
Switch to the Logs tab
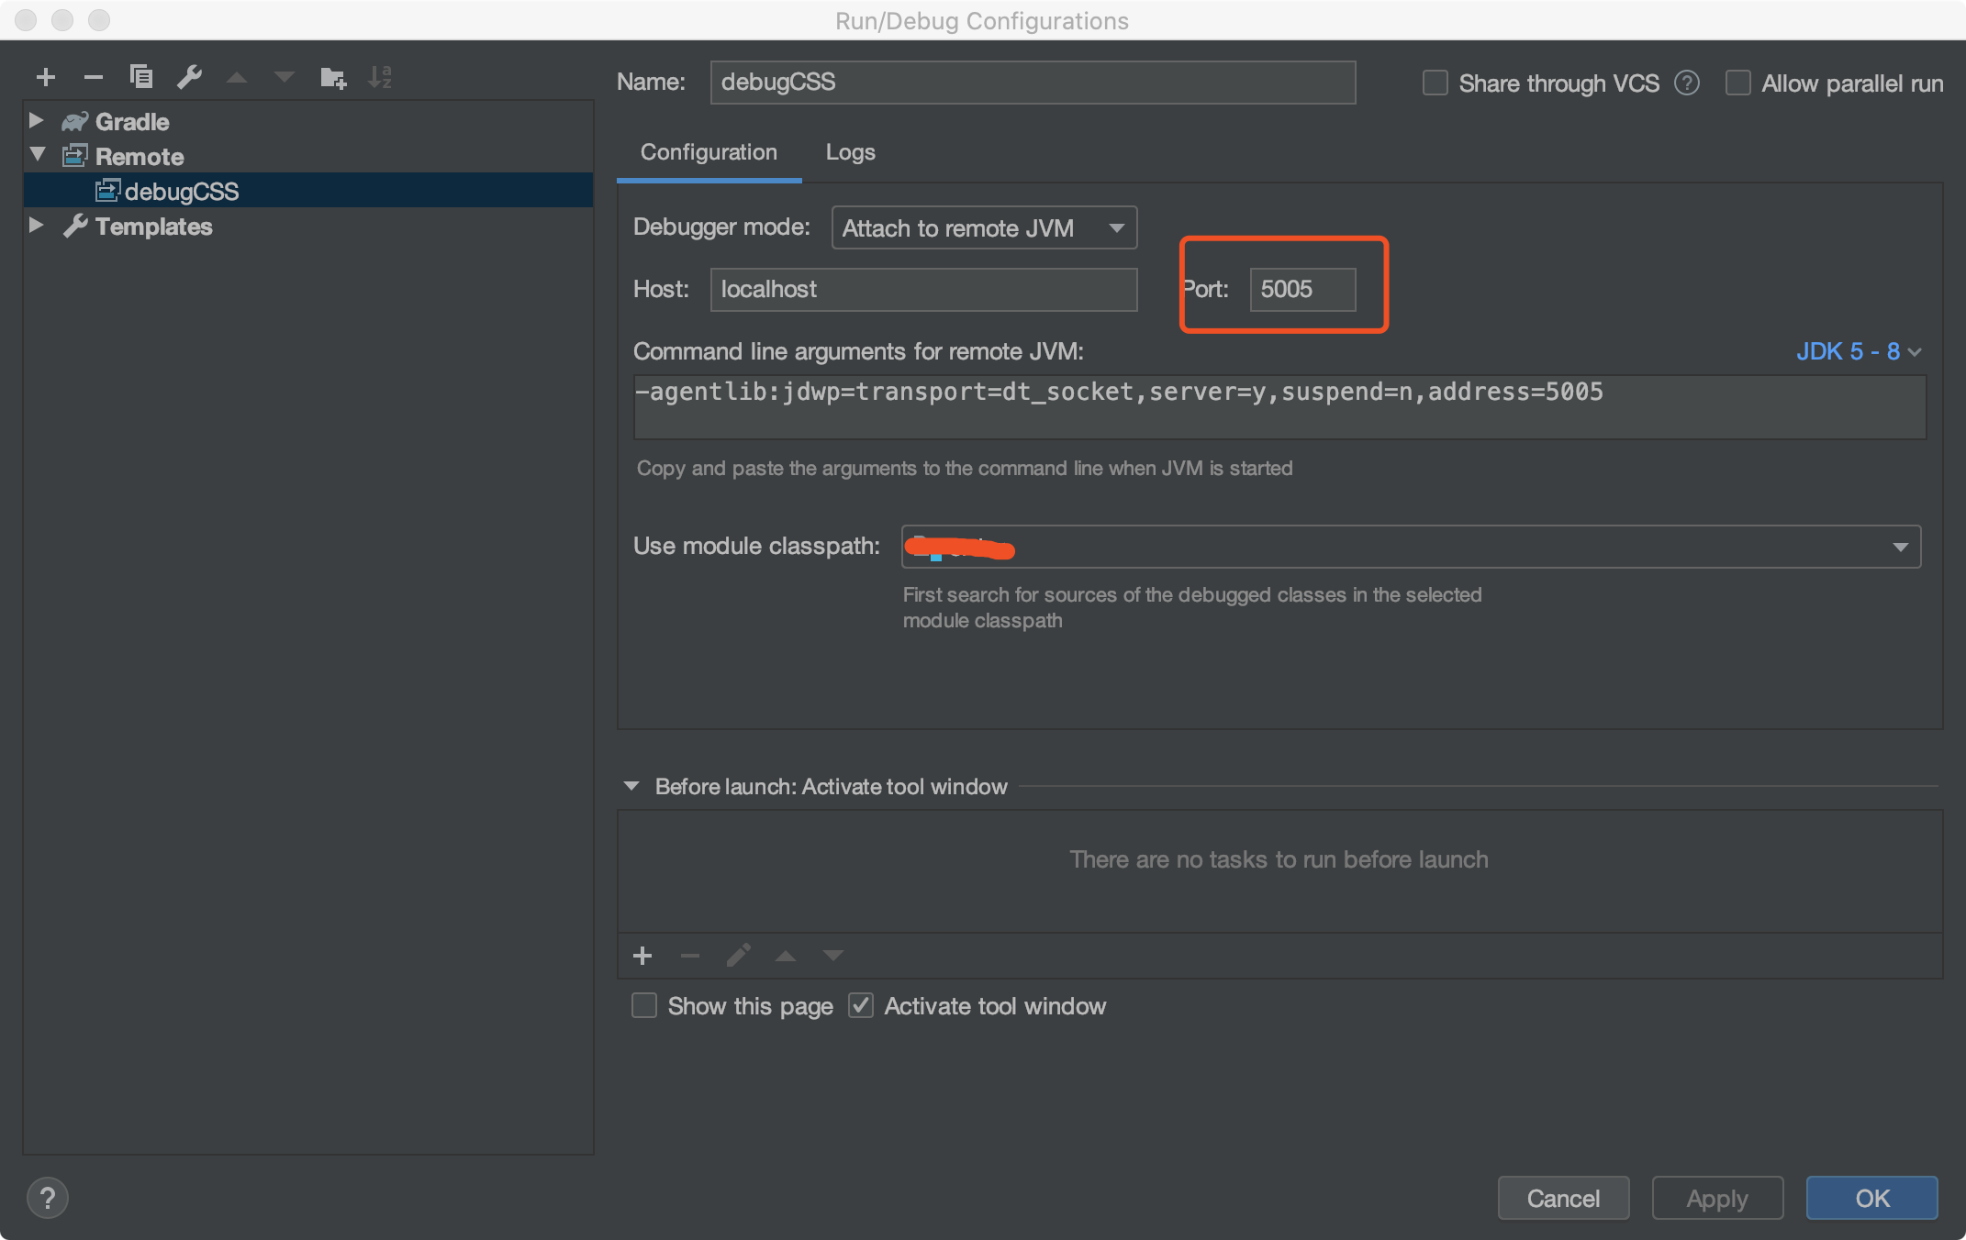tap(850, 152)
